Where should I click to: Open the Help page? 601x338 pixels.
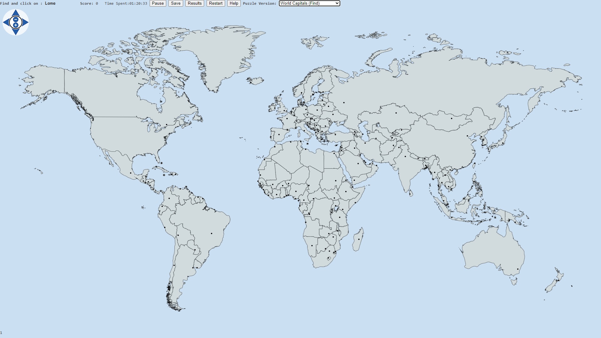[x=234, y=3]
